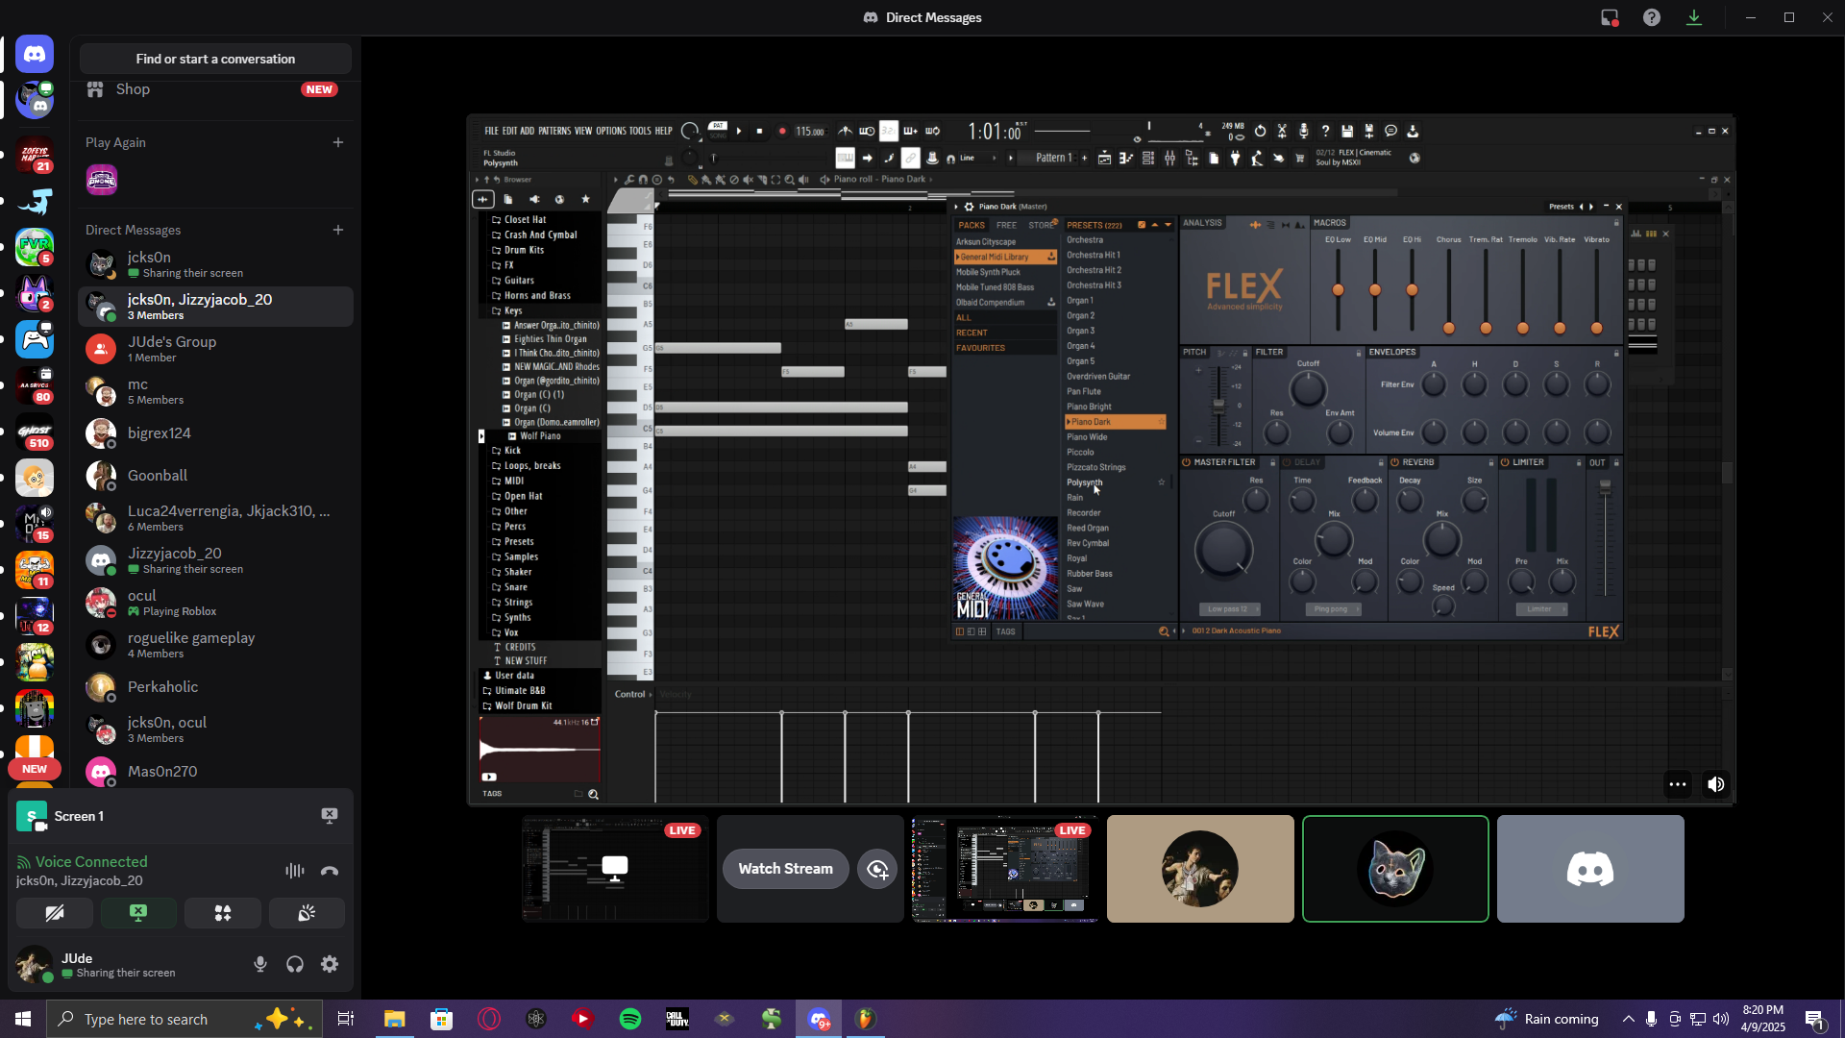This screenshot has width=1845, height=1038.
Task: Toggle microphone mute
Action: [259, 964]
